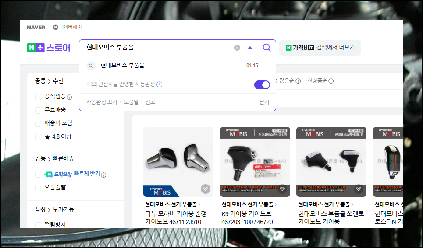Toggle interest-based autocomplete switch off
This screenshot has width=423, height=248.
pyautogui.click(x=262, y=84)
